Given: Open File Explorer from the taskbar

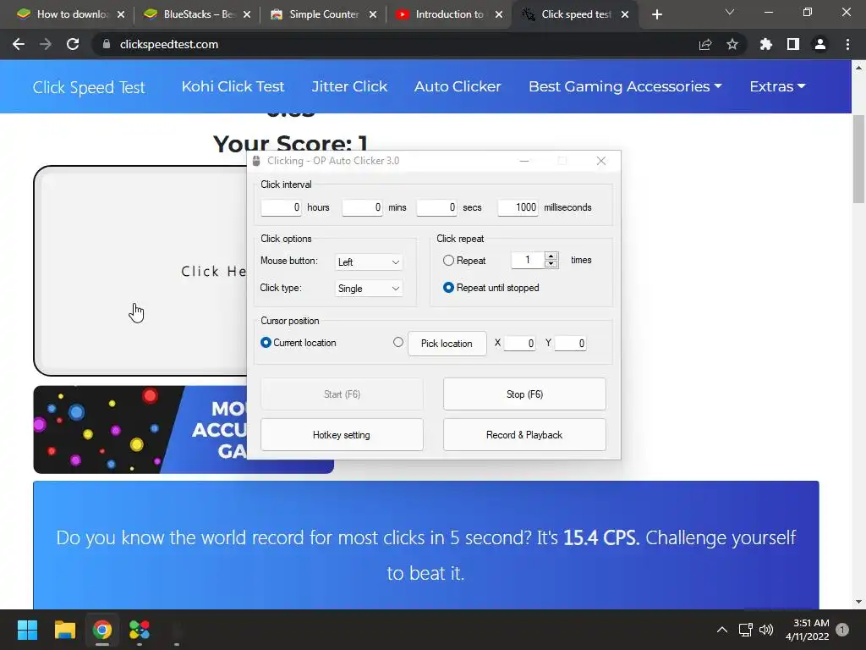Looking at the screenshot, I should [64, 630].
